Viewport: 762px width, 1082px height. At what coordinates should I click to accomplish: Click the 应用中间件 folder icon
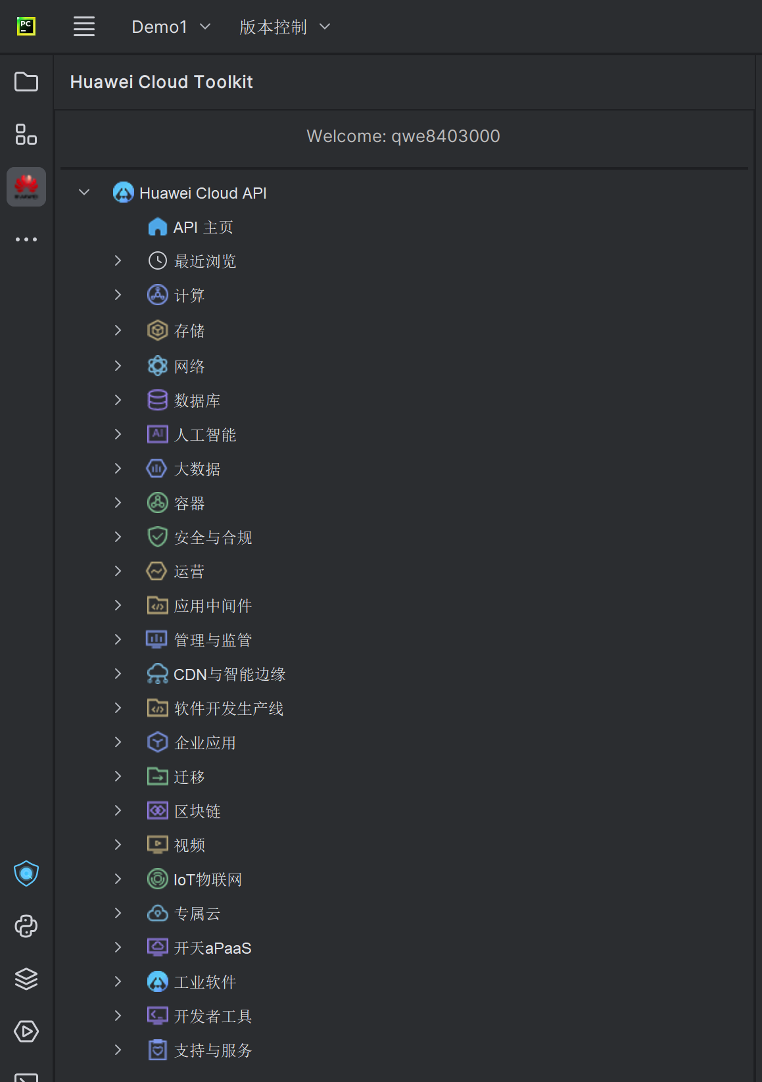pos(158,606)
